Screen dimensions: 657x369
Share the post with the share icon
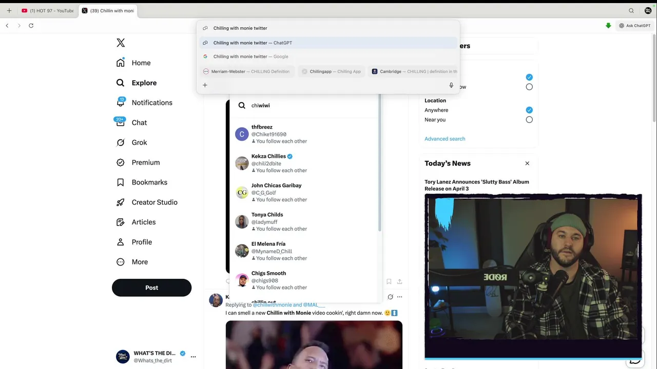[x=399, y=282]
